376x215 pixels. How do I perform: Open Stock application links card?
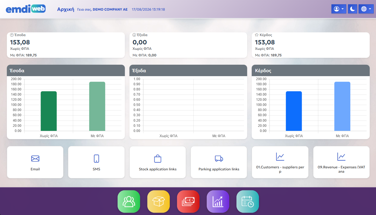pyautogui.click(x=158, y=162)
